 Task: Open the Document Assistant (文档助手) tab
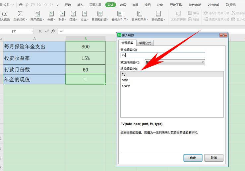pos(213,5)
